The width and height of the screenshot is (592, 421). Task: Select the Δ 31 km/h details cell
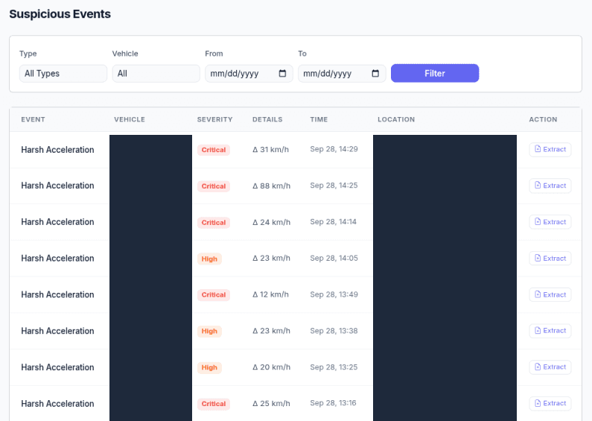pyautogui.click(x=271, y=150)
